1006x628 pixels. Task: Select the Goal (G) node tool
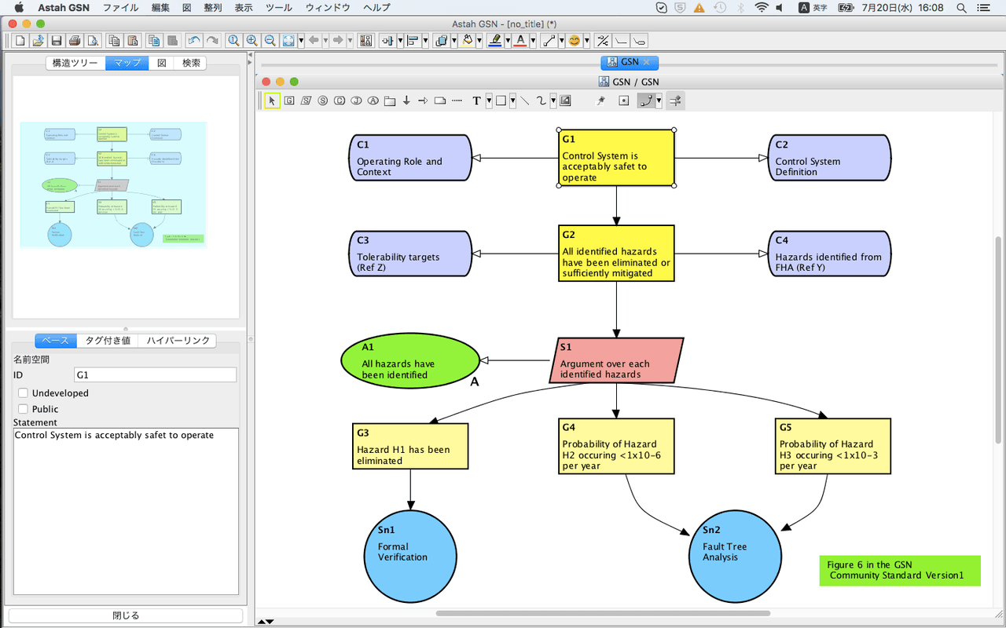(x=288, y=100)
